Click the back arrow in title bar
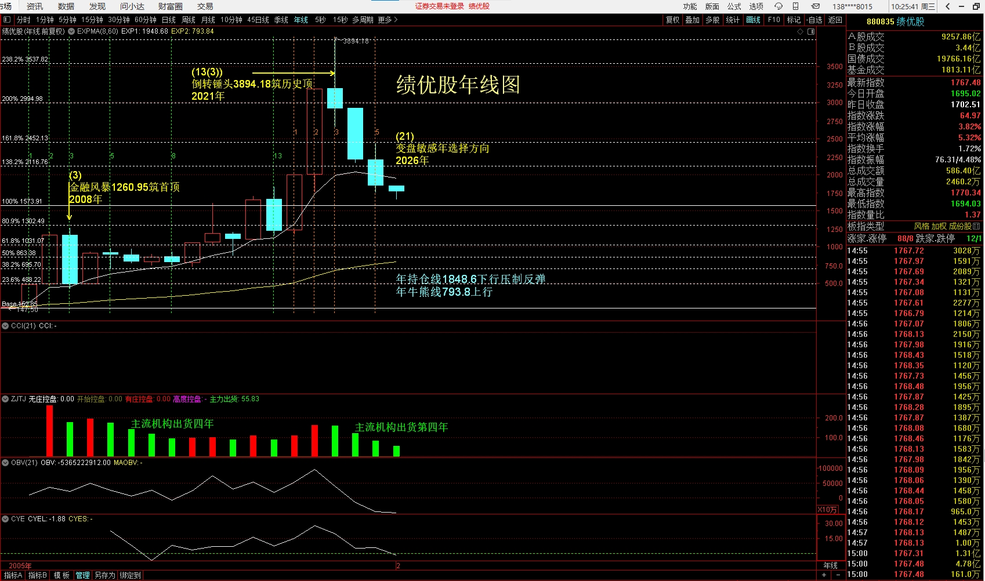The height and width of the screenshot is (581, 985). tap(948, 6)
